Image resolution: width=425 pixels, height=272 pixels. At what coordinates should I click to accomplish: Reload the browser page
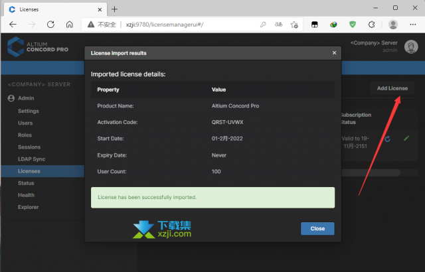[x=50, y=25]
